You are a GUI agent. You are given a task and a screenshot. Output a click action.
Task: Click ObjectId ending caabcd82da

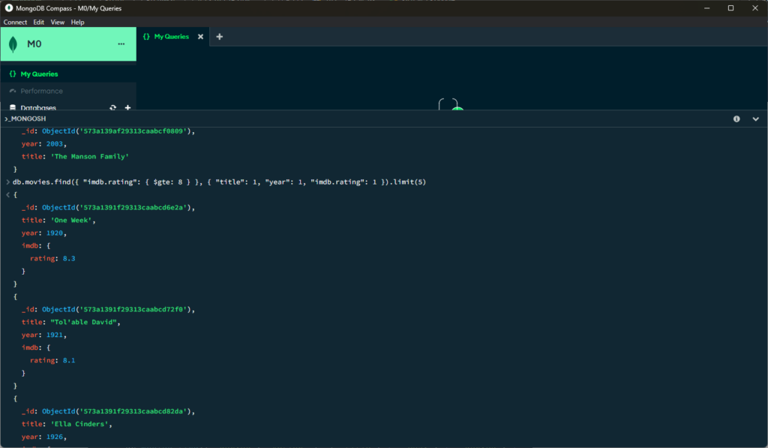pos(118,412)
